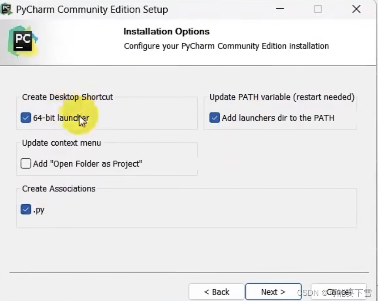Image resolution: width=378 pixels, height=301 pixels.
Task: Click the Create Associations group label
Action: pos(58,188)
